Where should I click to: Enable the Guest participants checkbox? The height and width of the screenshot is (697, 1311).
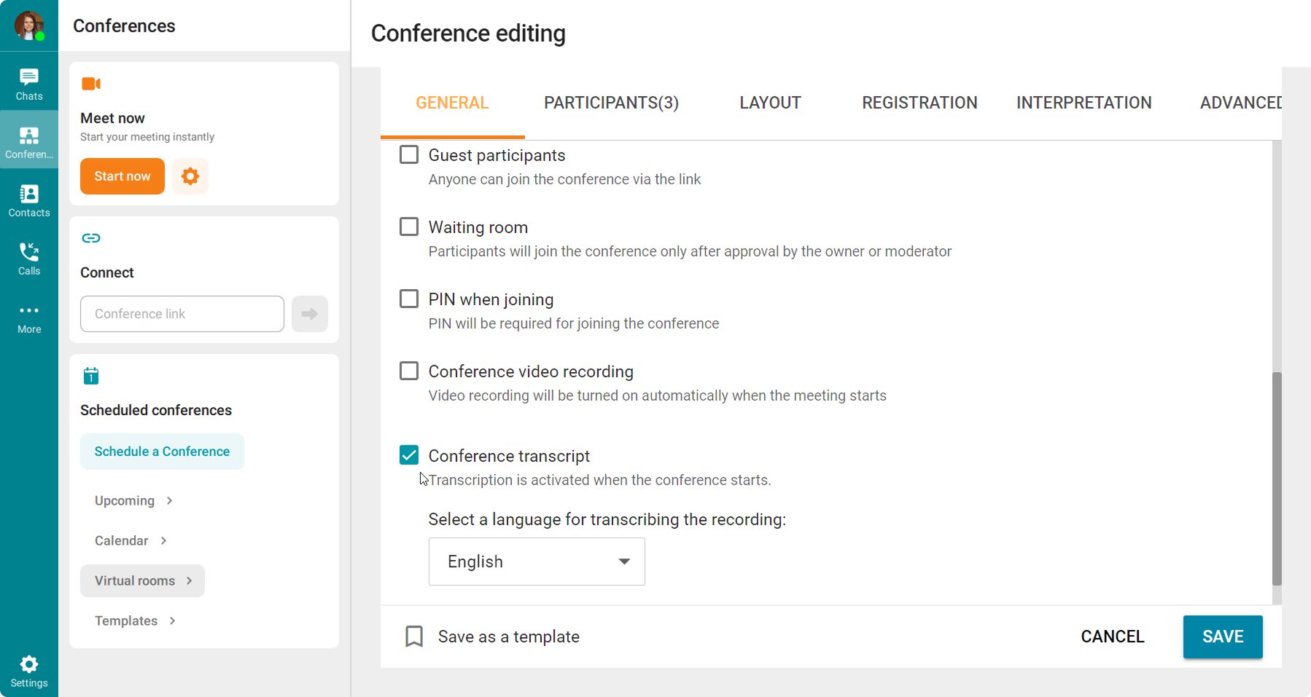(409, 154)
